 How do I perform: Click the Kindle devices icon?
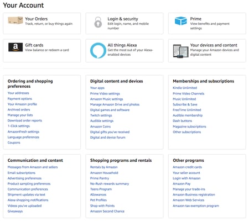[x=180, y=51]
